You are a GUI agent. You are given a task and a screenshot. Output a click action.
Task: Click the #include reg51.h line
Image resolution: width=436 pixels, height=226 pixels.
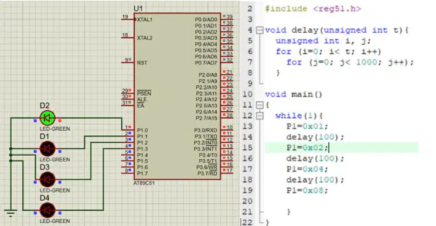click(313, 9)
